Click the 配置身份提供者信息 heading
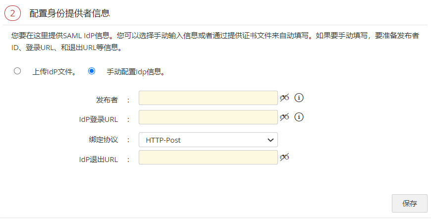The width and height of the screenshot is (431, 219). pyautogui.click(x=69, y=13)
